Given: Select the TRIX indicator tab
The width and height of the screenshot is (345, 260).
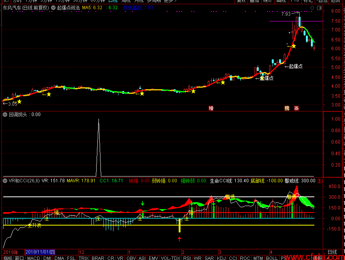Looking at the screenshot, I should (x=84, y=258).
